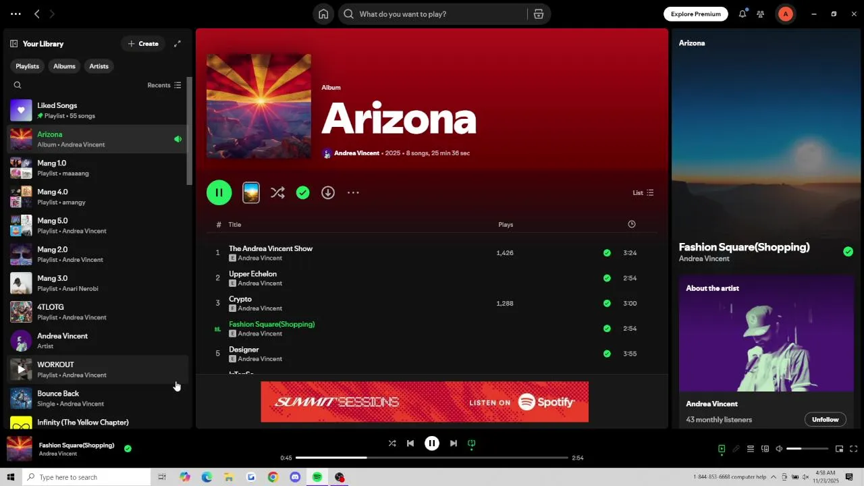This screenshot has width=864, height=486.
Task: Open the Recents sort dropdown
Action: coord(164,85)
